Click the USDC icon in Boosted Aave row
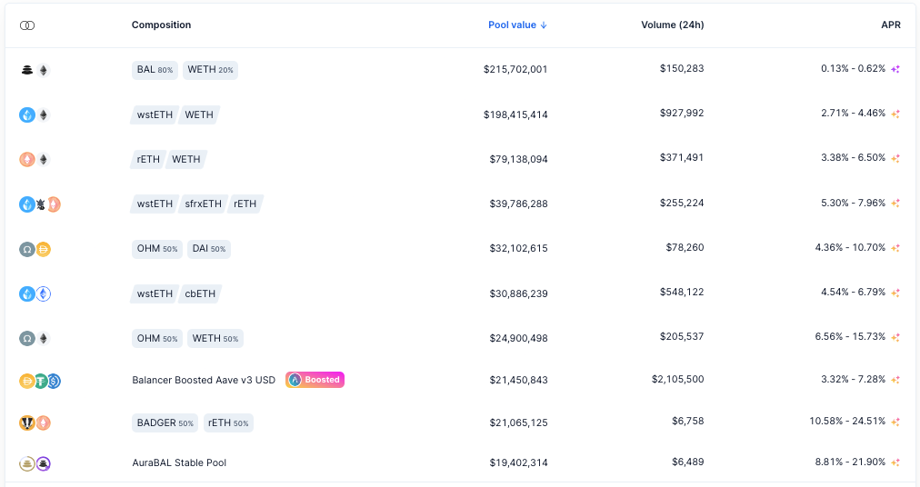The height and width of the screenshot is (487, 920). 54,382
